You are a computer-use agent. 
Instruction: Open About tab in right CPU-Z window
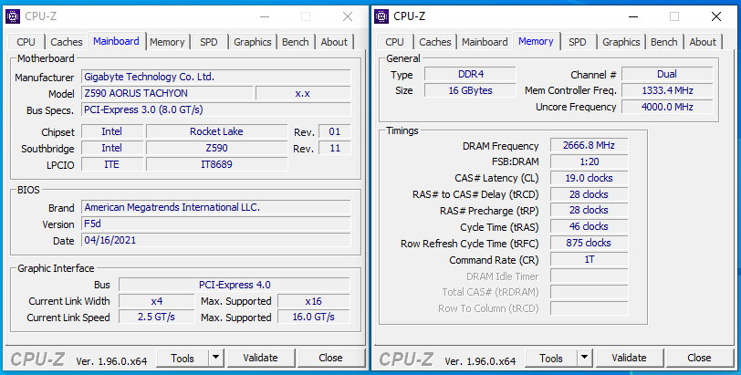(x=703, y=42)
